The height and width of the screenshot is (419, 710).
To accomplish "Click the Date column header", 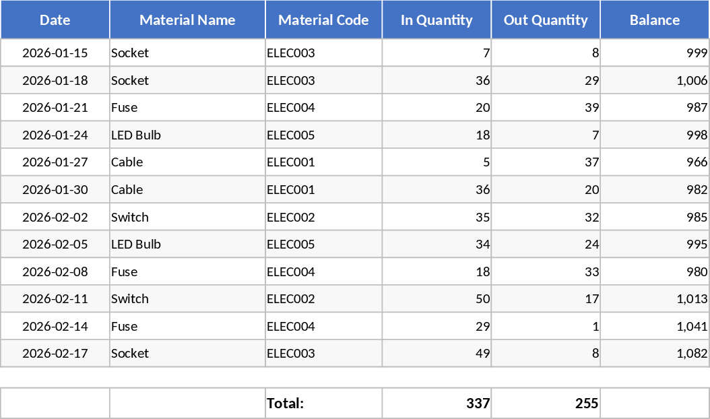I will (x=55, y=20).
